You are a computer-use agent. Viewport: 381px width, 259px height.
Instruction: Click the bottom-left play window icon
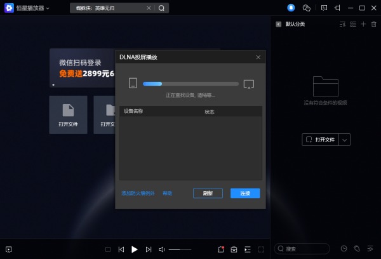click(8, 249)
